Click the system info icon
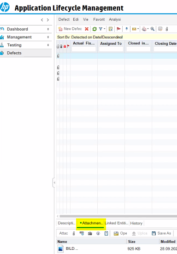 pyautogui.click(x=98, y=234)
